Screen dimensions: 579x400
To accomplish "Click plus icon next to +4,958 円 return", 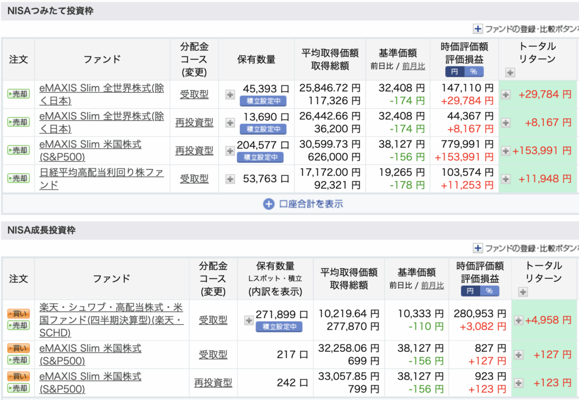I will click(x=518, y=320).
